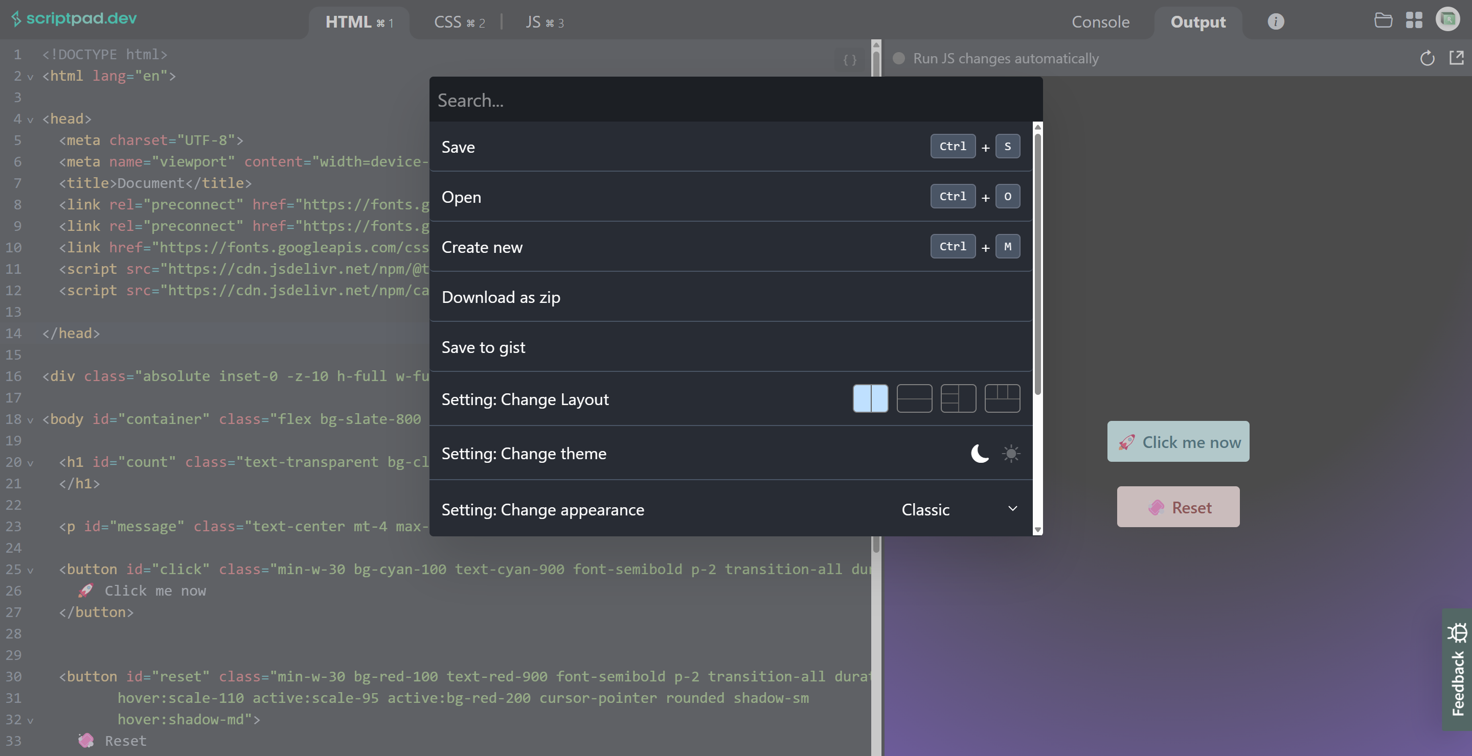Choose the top-split layout icon
The width and height of the screenshot is (1472, 756).
(x=1002, y=398)
